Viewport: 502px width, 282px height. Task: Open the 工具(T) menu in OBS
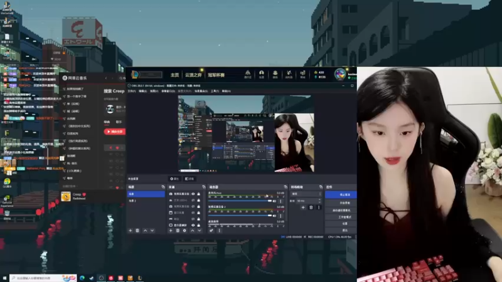click(x=215, y=91)
